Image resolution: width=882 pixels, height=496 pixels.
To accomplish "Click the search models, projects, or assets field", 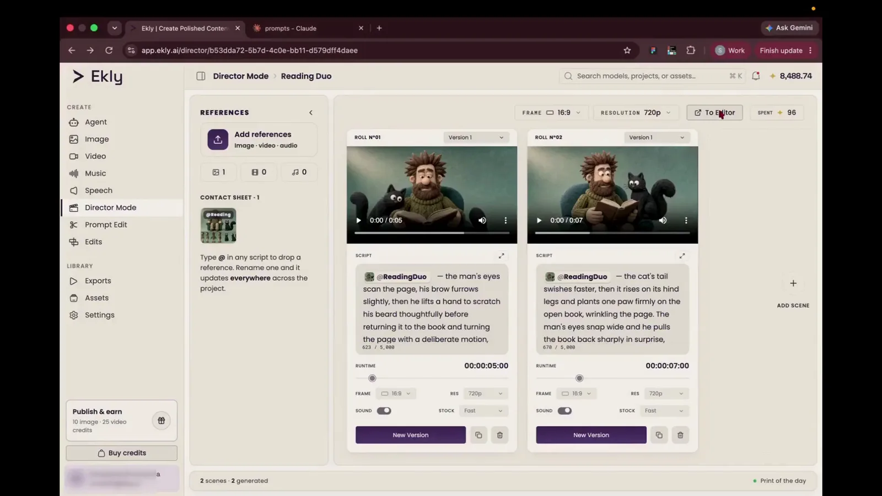I will tap(652, 76).
